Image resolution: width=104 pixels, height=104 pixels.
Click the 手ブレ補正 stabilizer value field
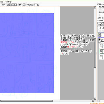pos(35,5)
